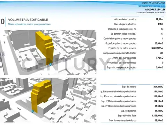Select the value '134,10 m2'

click(x=158, y=101)
